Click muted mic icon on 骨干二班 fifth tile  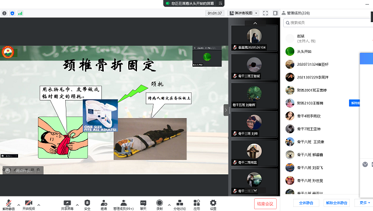[x=235, y=163]
